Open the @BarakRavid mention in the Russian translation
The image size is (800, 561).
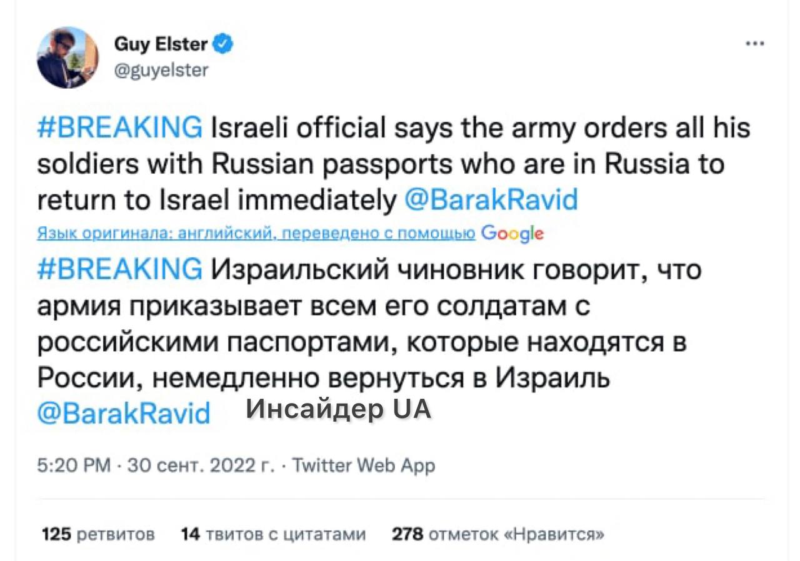click(x=124, y=414)
